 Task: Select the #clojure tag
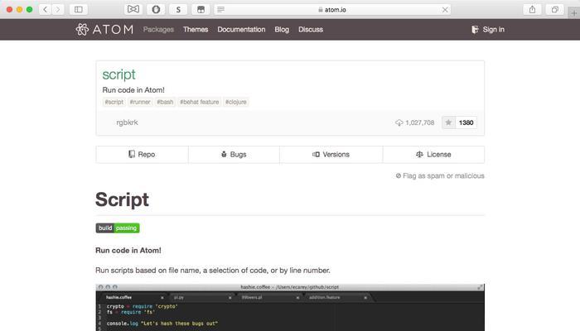236,102
